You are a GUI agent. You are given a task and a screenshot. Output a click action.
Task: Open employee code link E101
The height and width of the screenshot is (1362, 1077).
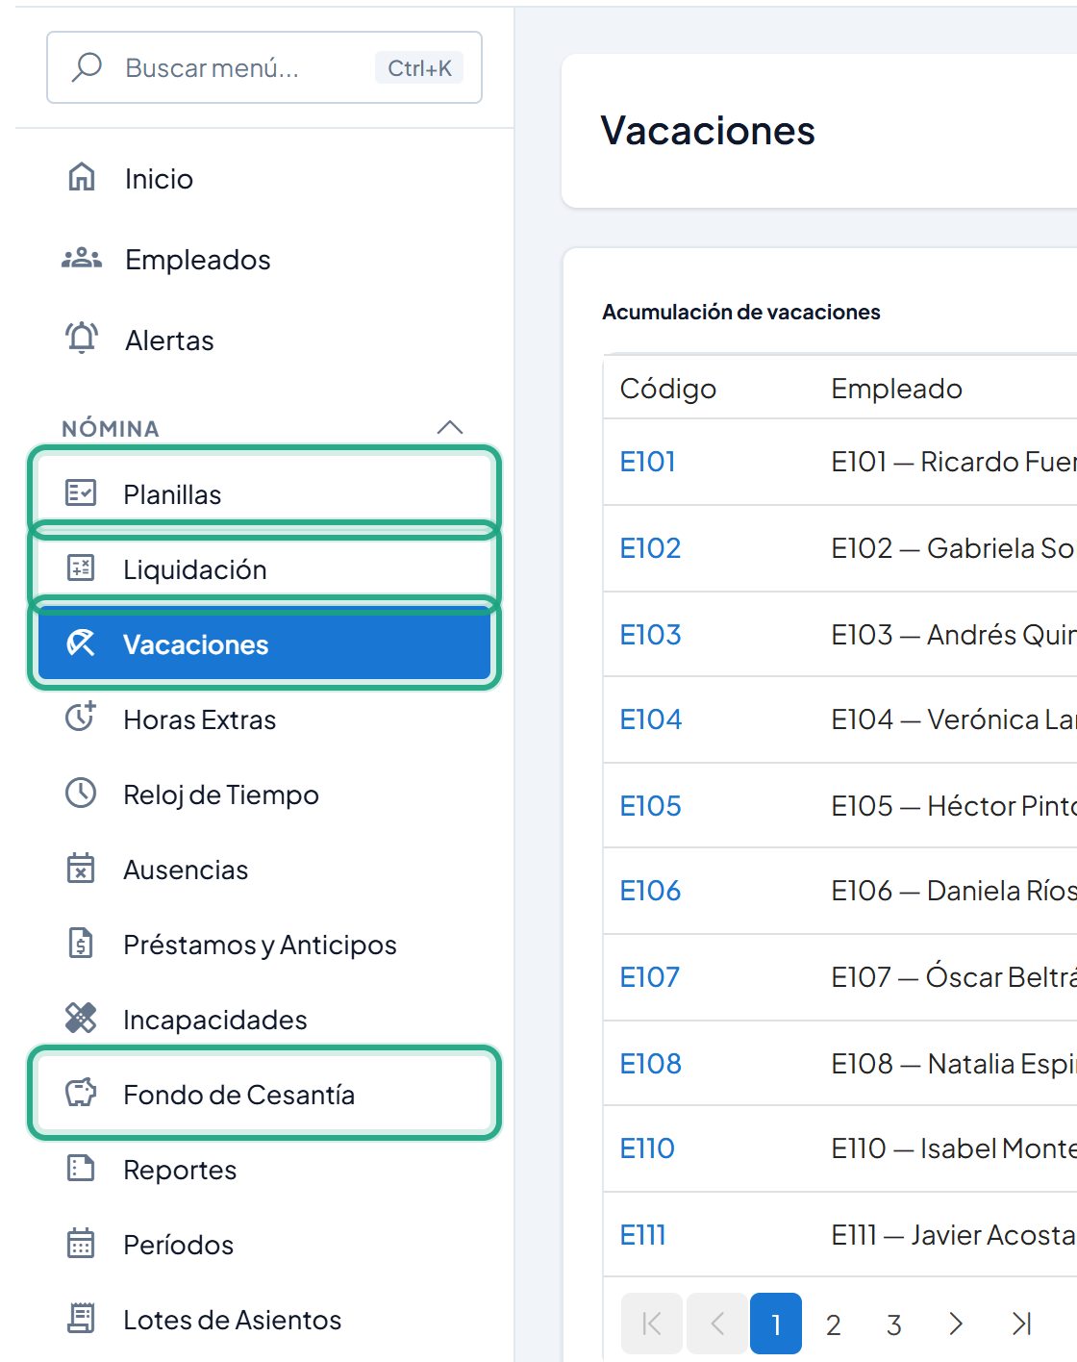(x=647, y=462)
